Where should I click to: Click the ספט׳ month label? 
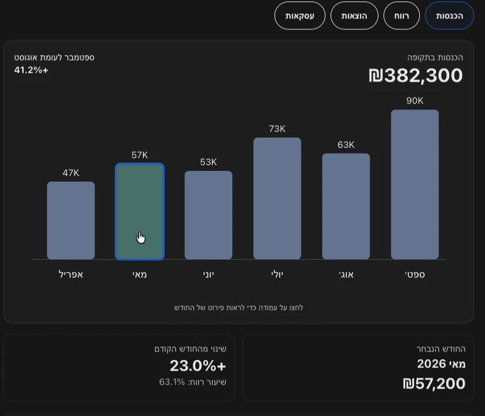[x=415, y=274]
